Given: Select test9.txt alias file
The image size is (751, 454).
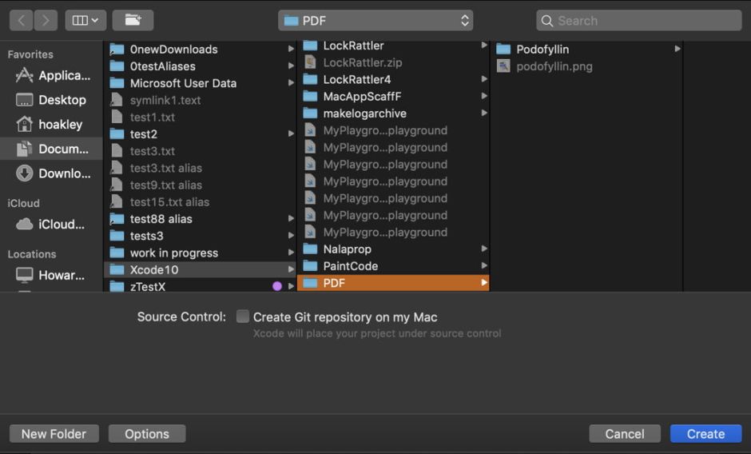Looking at the screenshot, I should point(201,185).
